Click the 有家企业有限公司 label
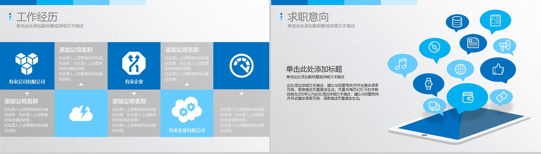 coord(187,130)
